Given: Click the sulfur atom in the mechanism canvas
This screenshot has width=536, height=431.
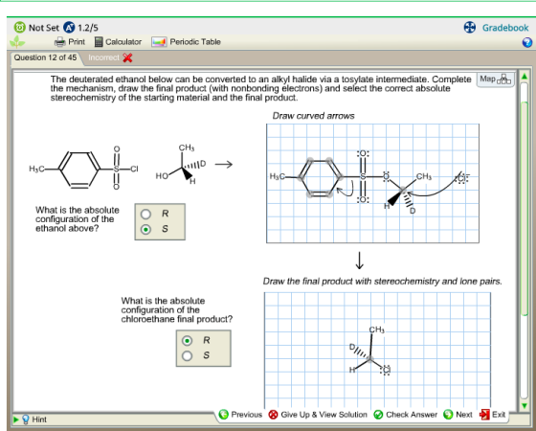Looking at the screenshot, I should point(363,176).
